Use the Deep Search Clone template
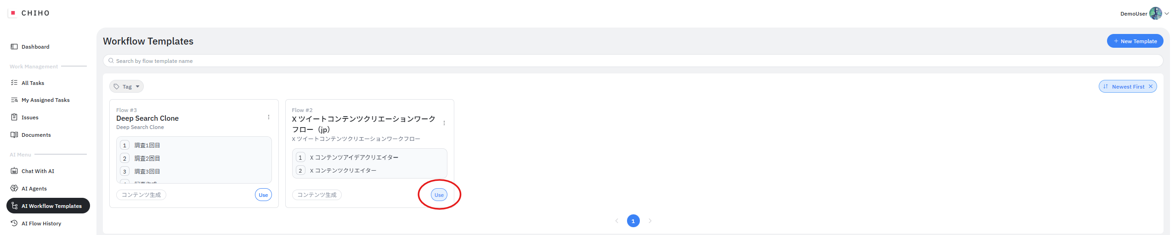Screen dimensions: 1175x235 (x=263, y=195)
